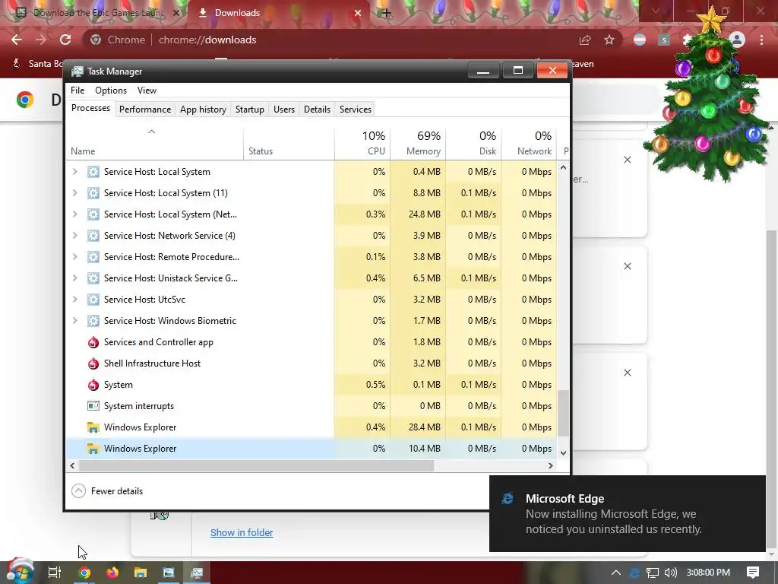Switch to the App history tab

pyautogui.click(x=203, y=109)
